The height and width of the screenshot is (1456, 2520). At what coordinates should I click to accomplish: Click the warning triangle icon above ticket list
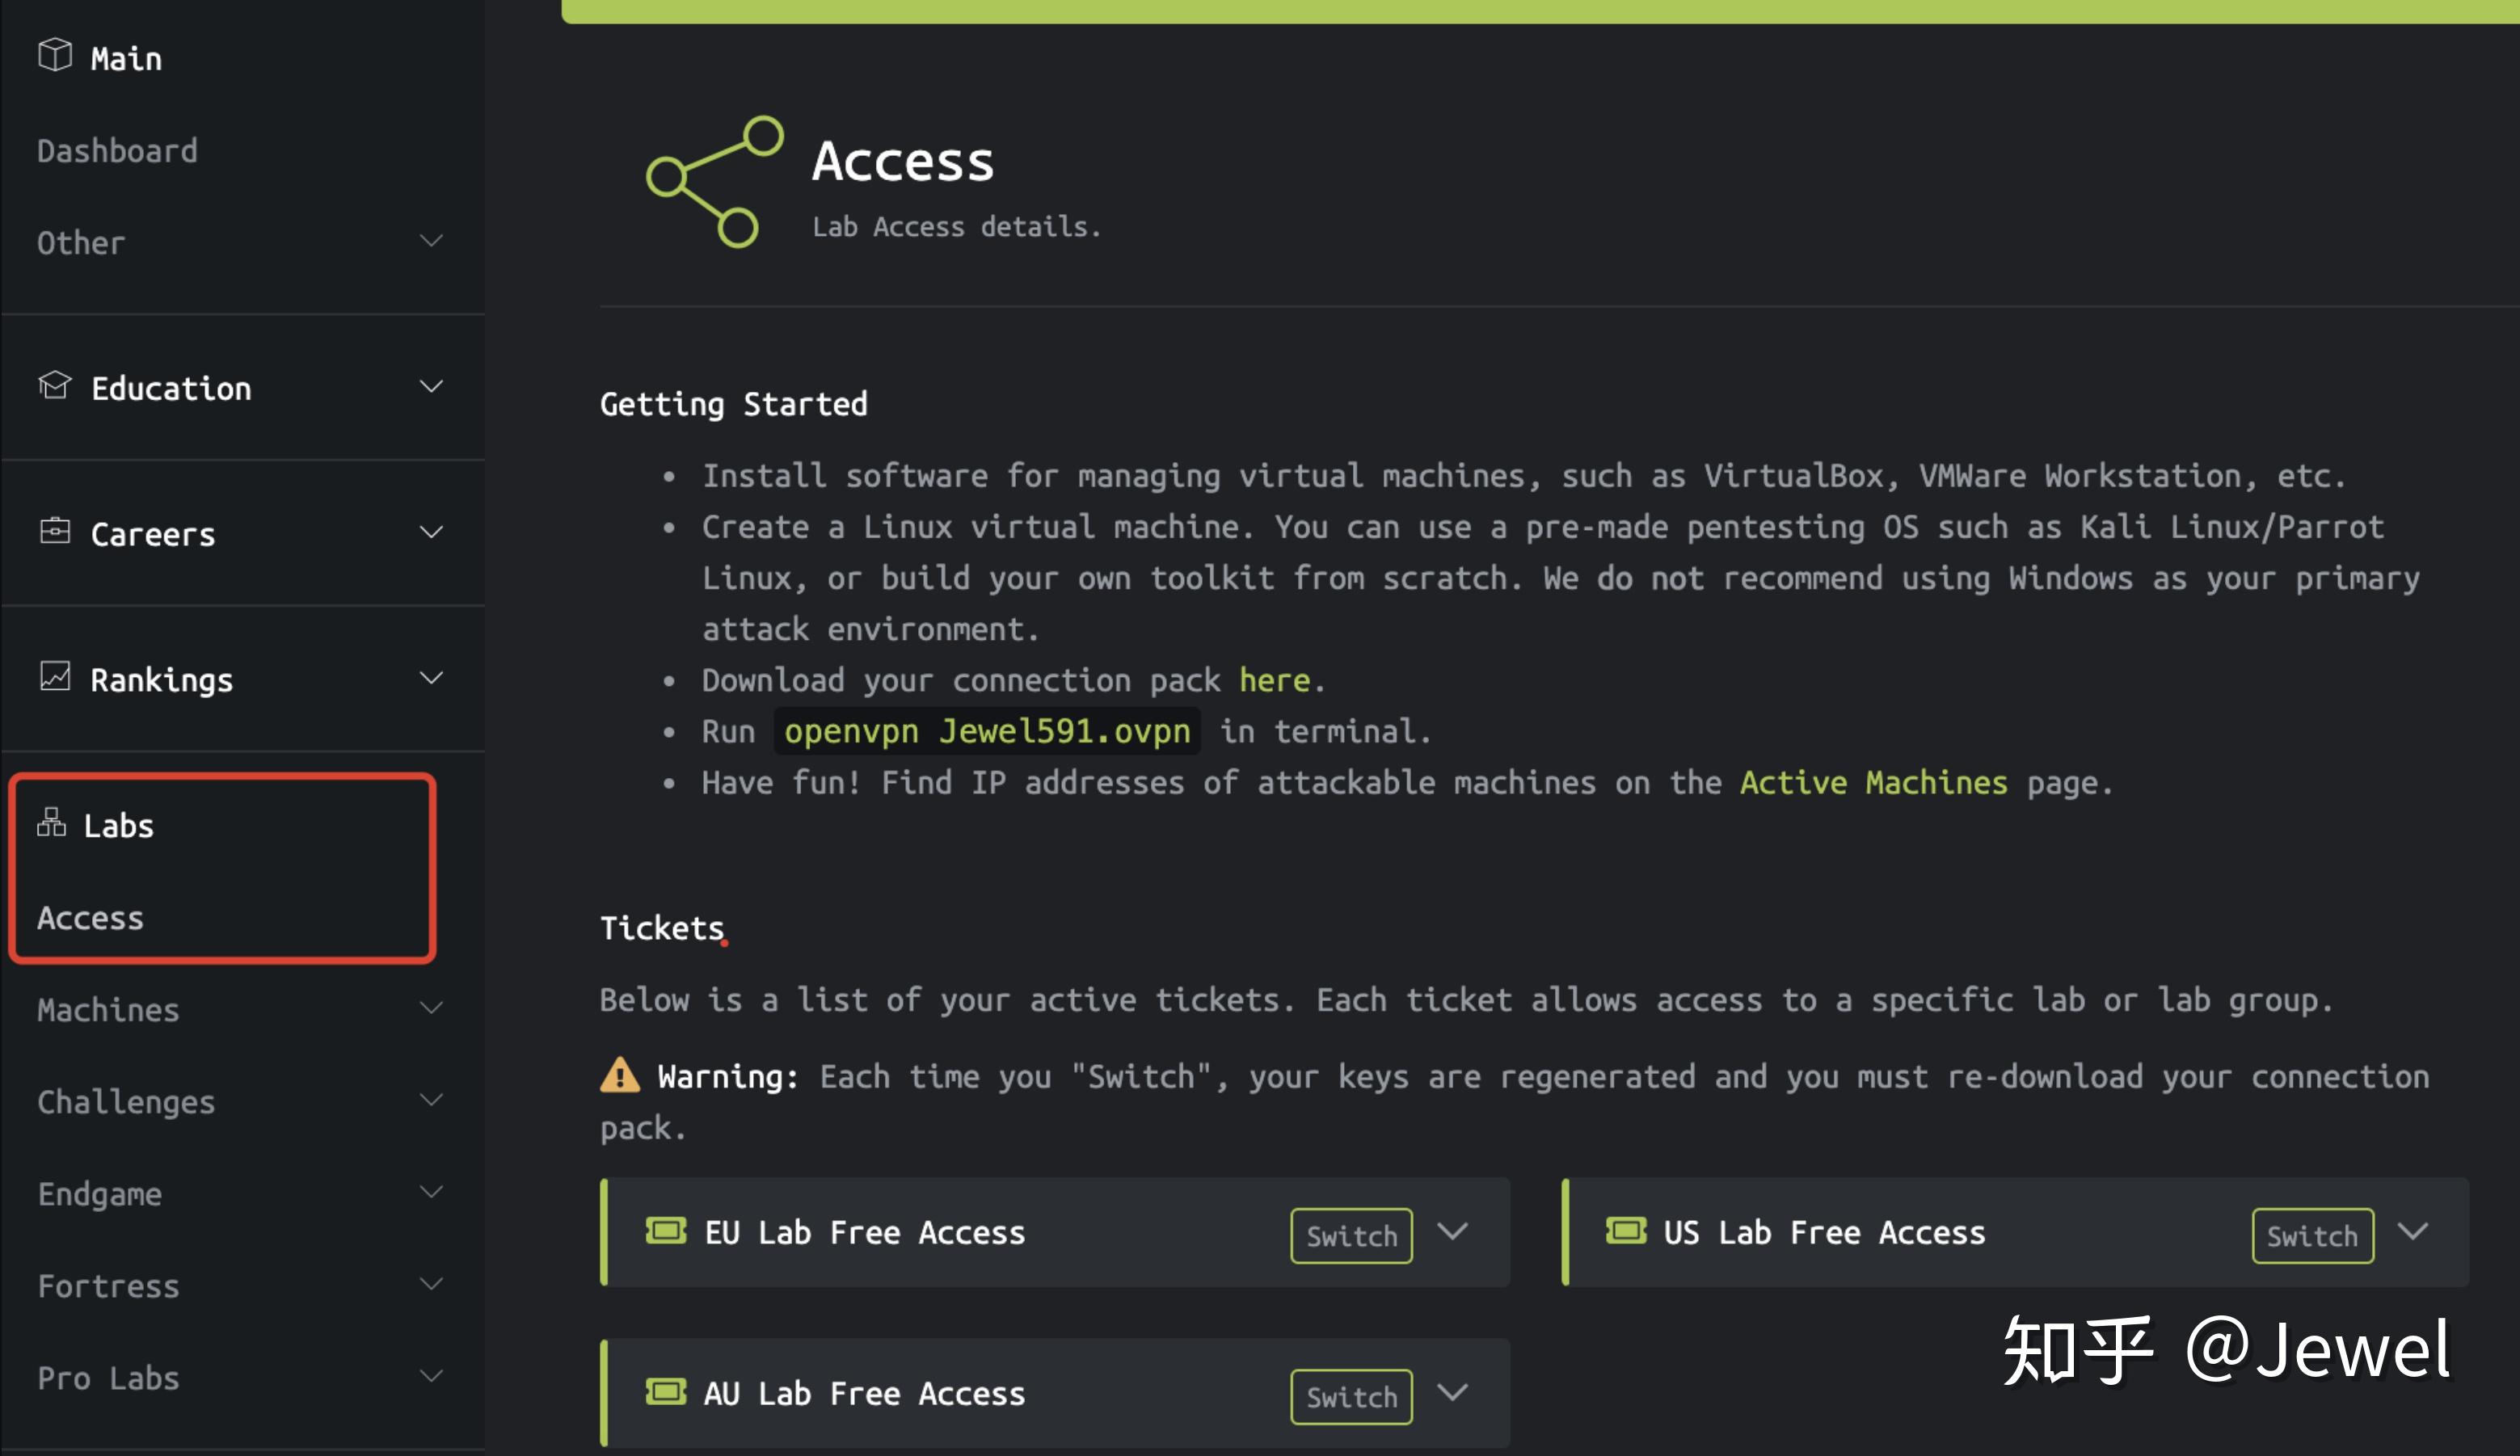[620, 1076]
